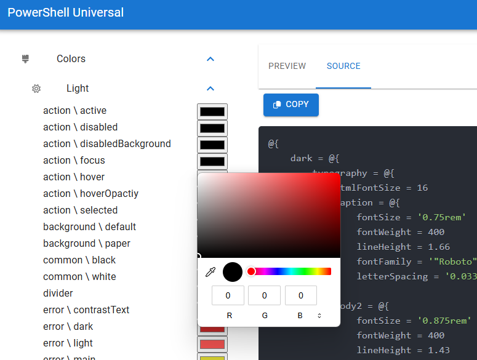Screen dimensions: 477x360
Task: Click the Colors section label
Action: tap(71, 58)
